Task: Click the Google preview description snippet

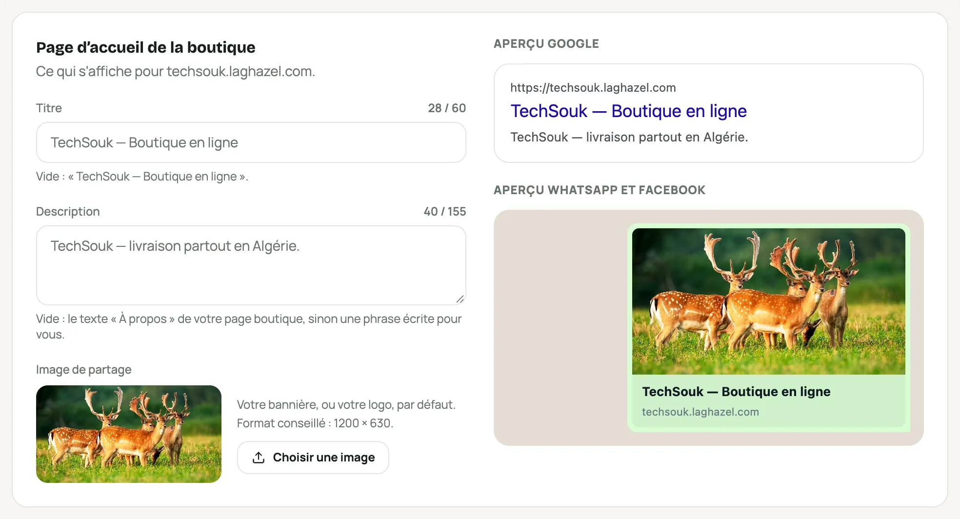Action: 629,137
